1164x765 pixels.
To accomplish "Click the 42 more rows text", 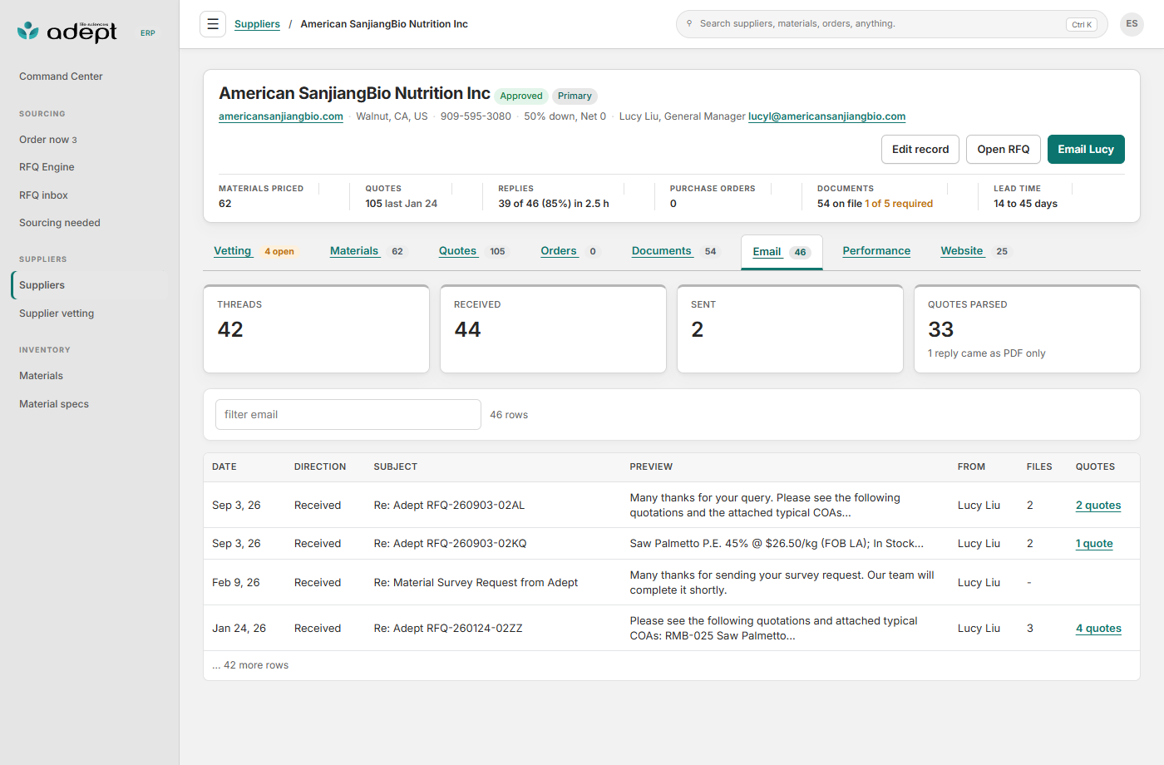I will click(250, 665).
